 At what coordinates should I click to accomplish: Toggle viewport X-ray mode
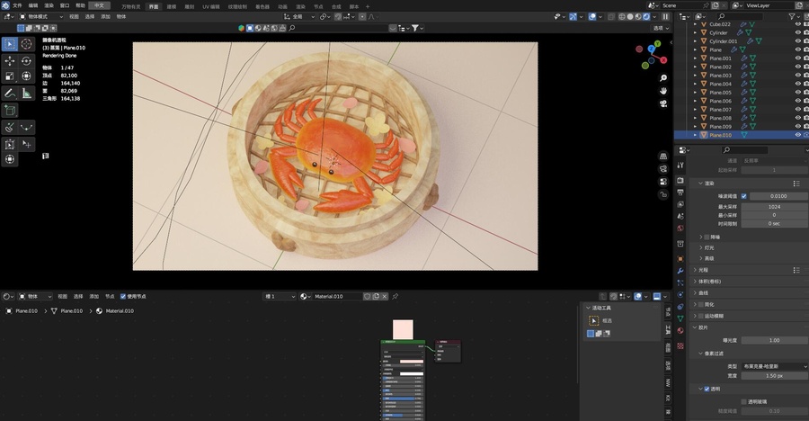[611, 16]
